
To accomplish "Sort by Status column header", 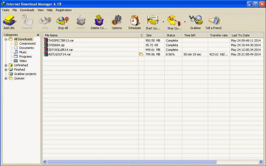I will (173, 35).
